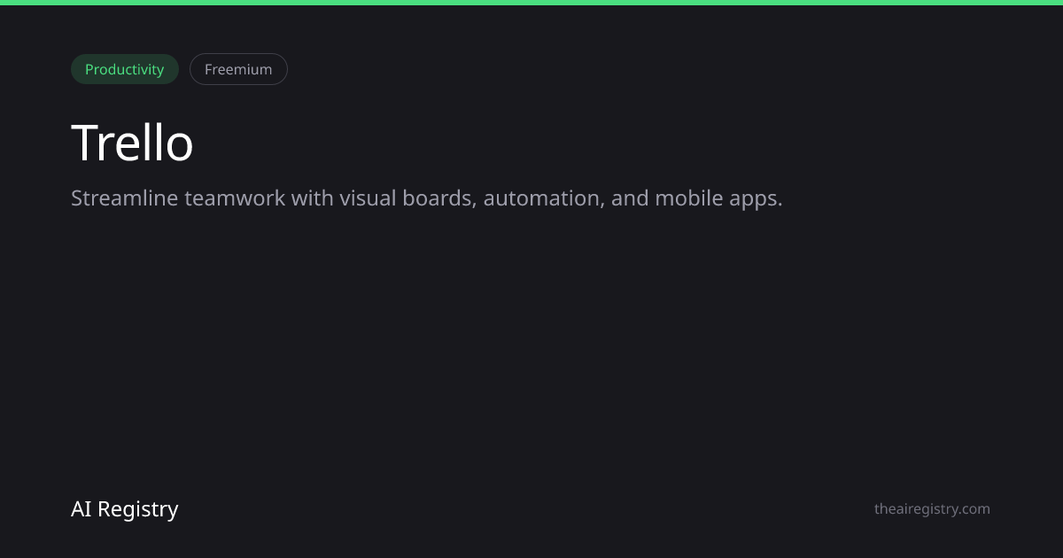1063x558 pixels.
Task: Select the Productivity category tag
Action: pyautogui.click(x=125, y=69)
